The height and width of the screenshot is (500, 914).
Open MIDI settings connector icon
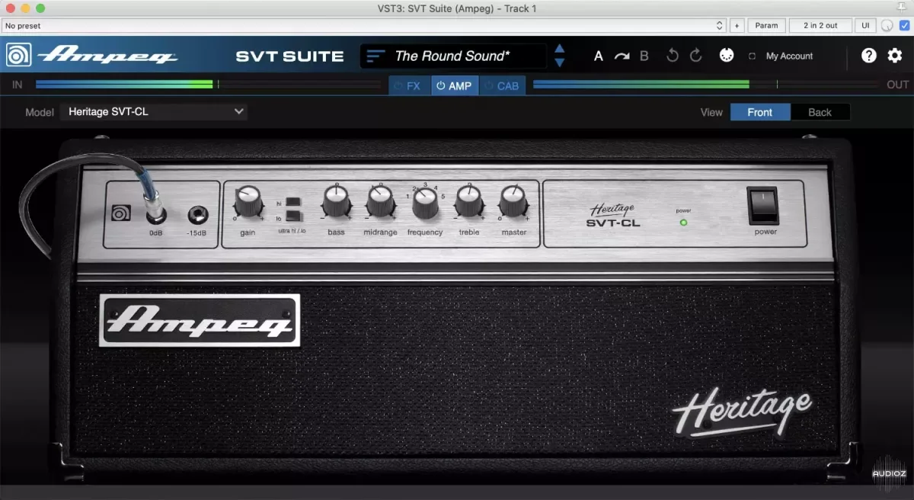727,56
